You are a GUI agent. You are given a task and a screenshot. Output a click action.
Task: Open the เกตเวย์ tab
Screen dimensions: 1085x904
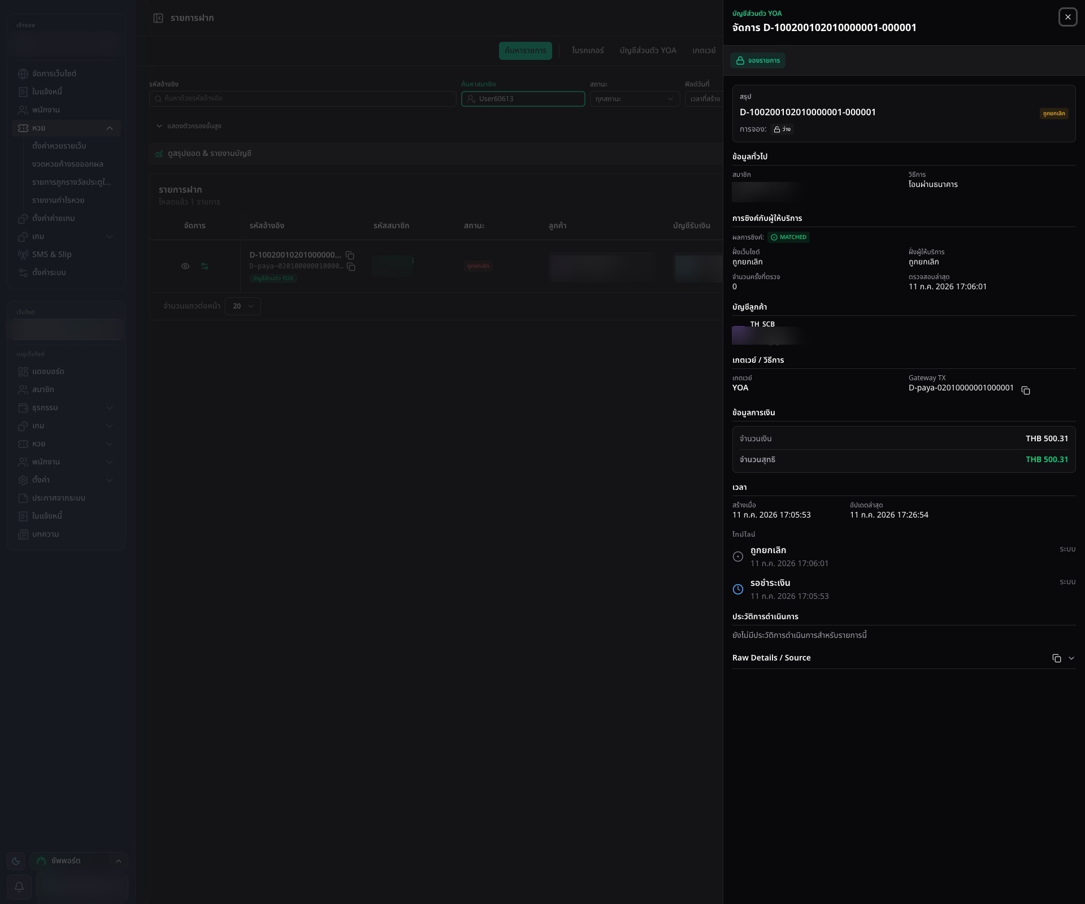pyautogui.click(x=704, y=51)
